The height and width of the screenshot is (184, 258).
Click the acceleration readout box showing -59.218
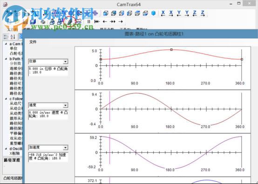[x=48, y=157]
